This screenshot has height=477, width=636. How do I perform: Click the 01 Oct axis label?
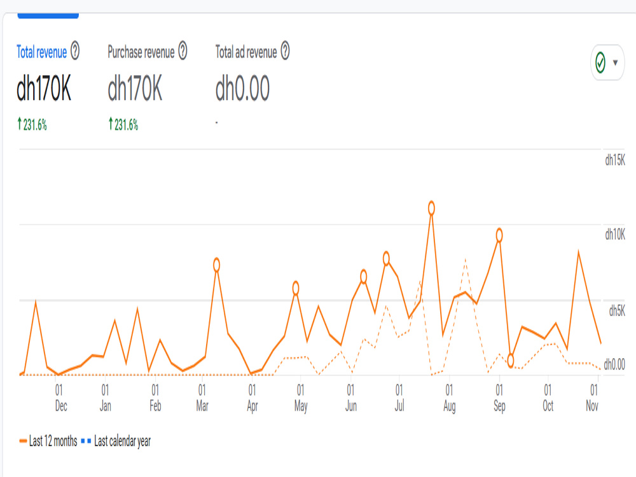548,398
